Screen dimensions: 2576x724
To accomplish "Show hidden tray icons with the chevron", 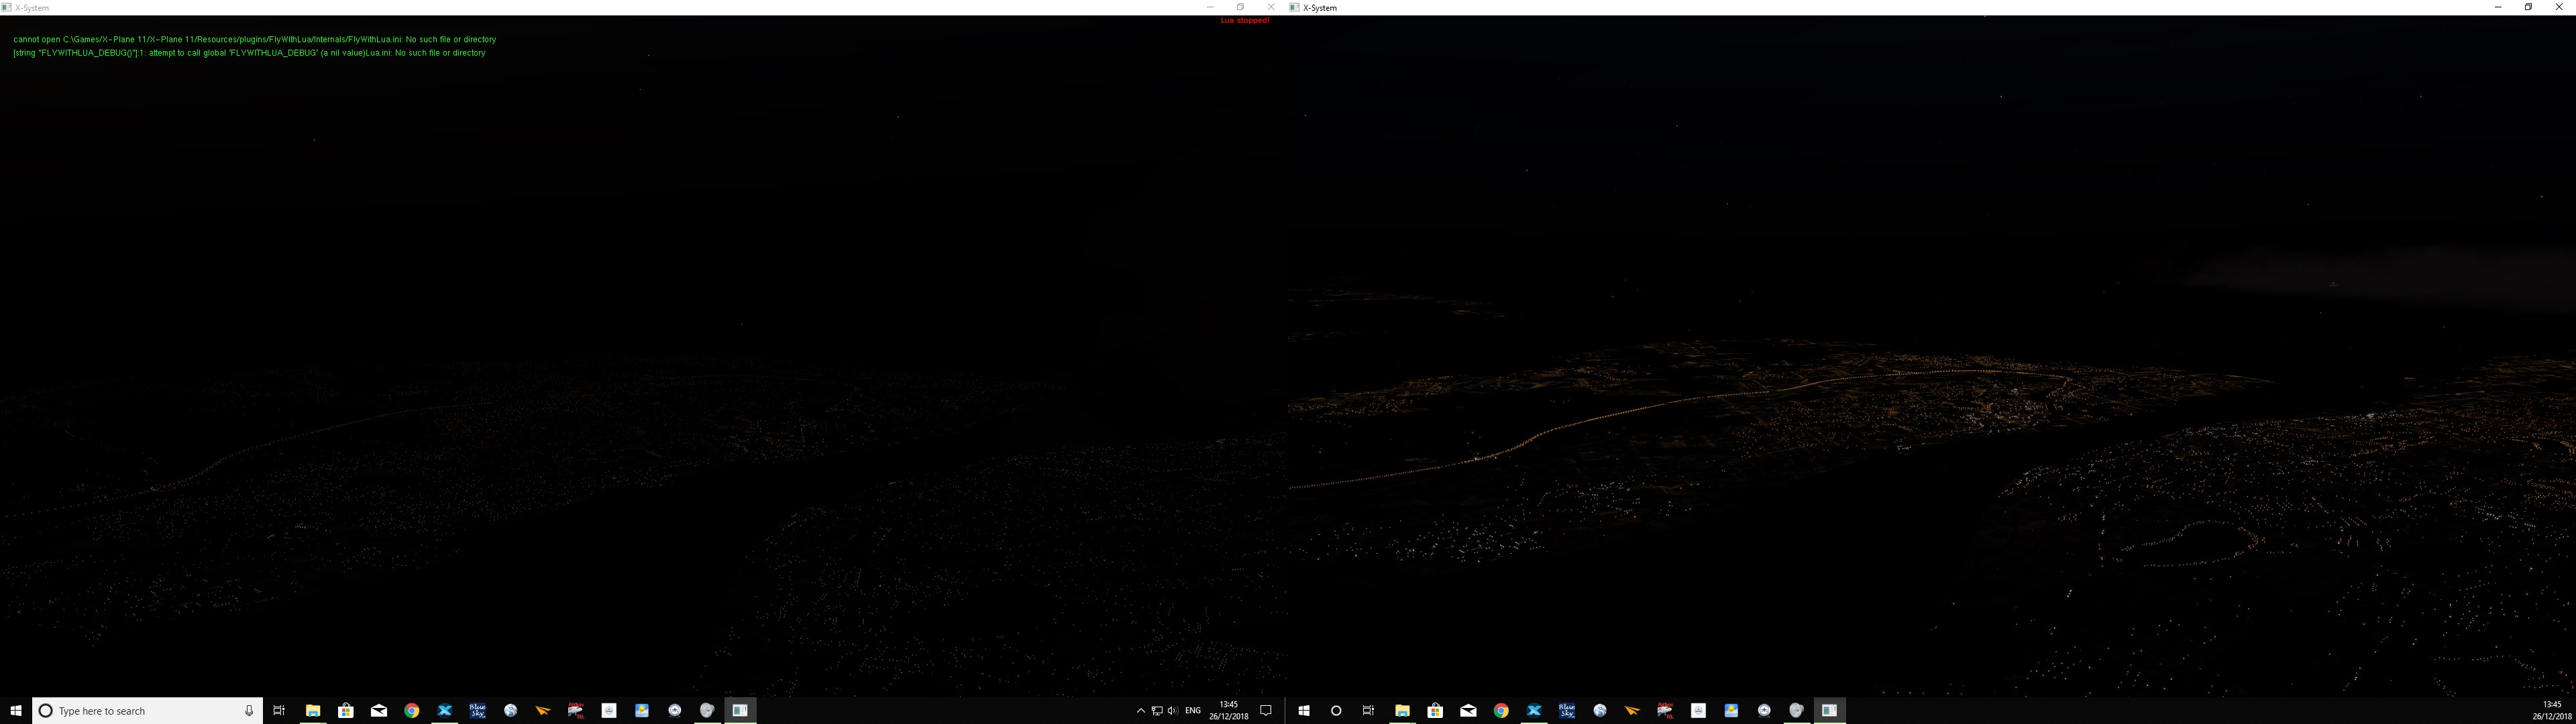I will tap(1141, 711).
